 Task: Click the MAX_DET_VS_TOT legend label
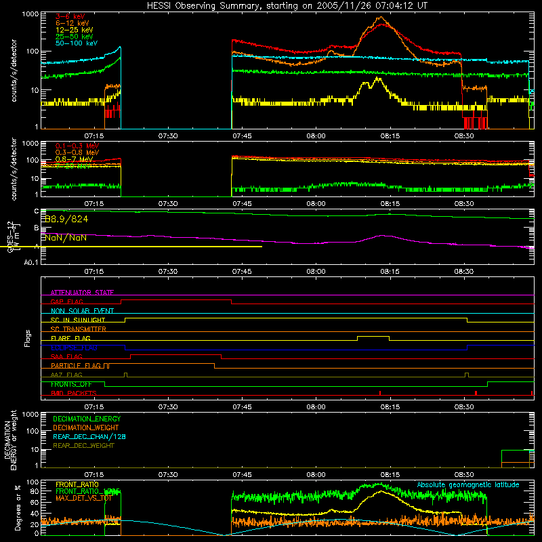click(83, 498)
